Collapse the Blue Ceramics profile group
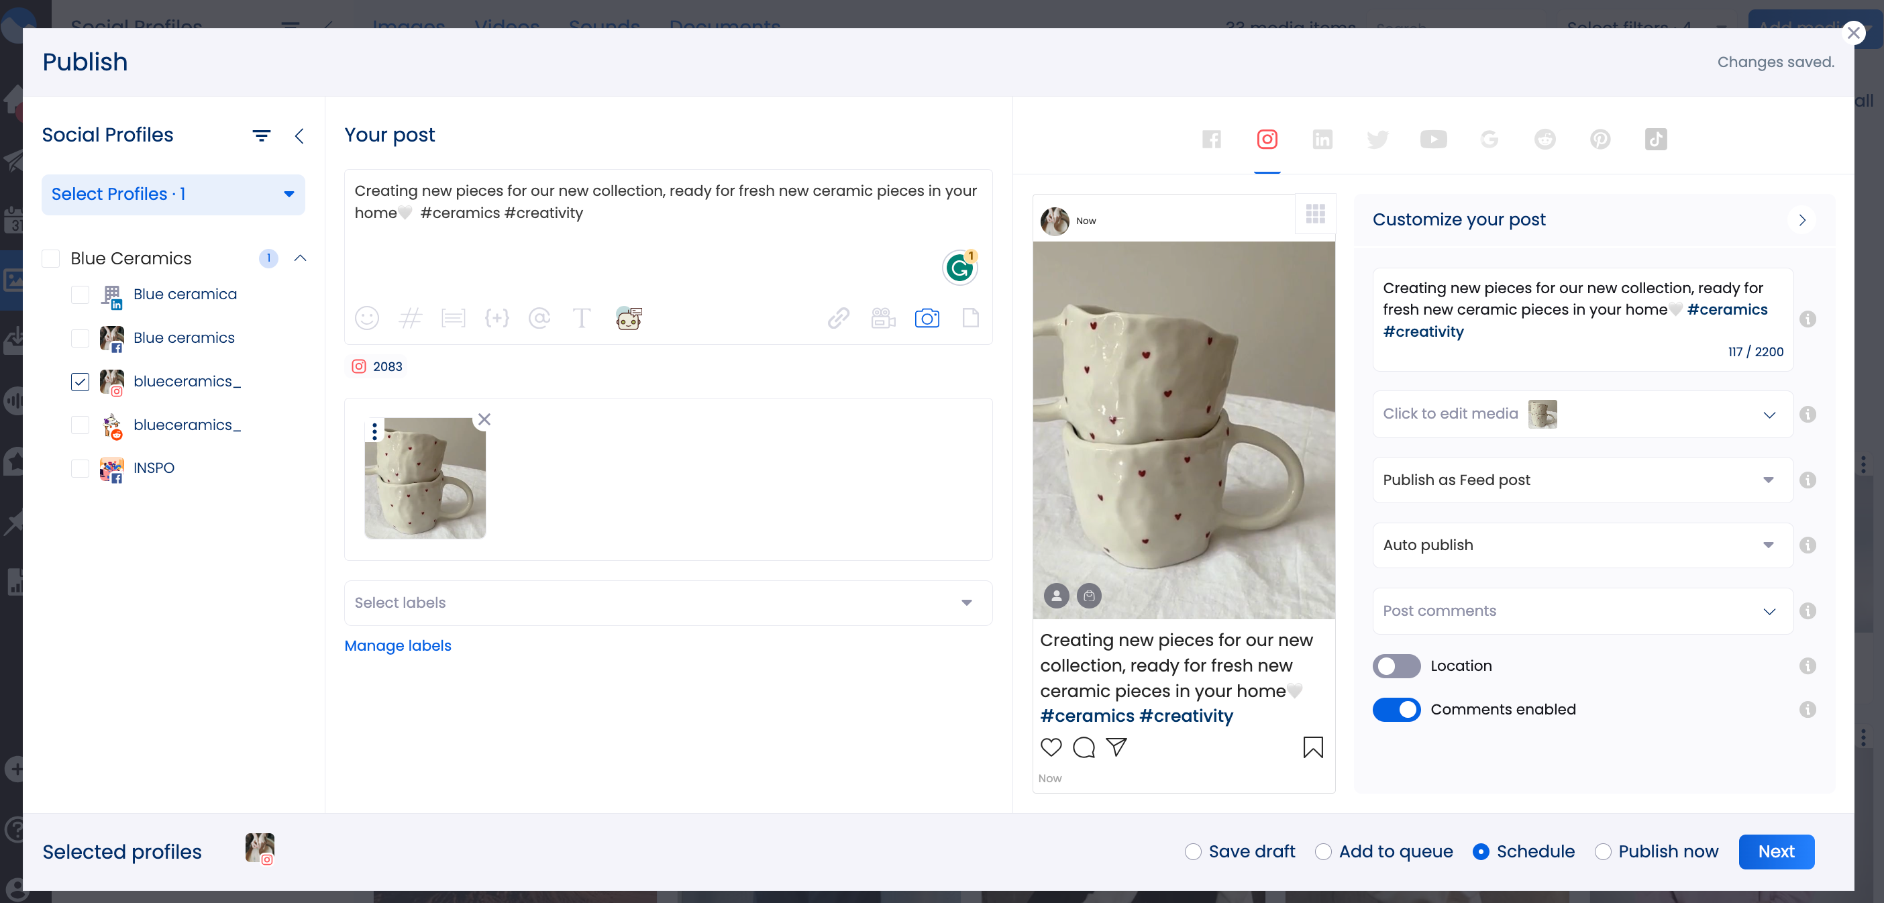The width and height of the screenshot is (1884, 903). [x=300, y=258]
